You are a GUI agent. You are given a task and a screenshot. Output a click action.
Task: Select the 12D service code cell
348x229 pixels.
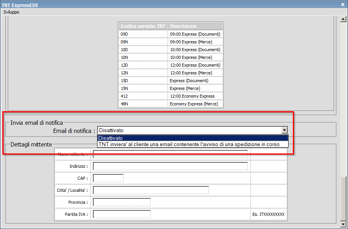143,65
